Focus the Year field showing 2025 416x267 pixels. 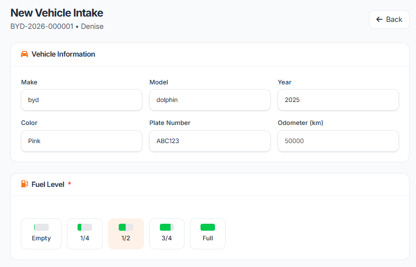pyautogui.click(x=338, y=100)
